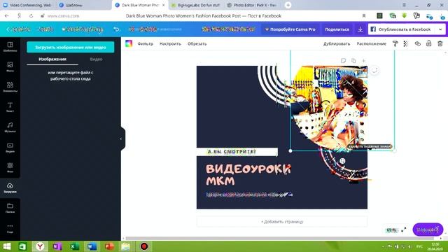Expand the Publish to Facebook dropdown arrow

point(440,29)
